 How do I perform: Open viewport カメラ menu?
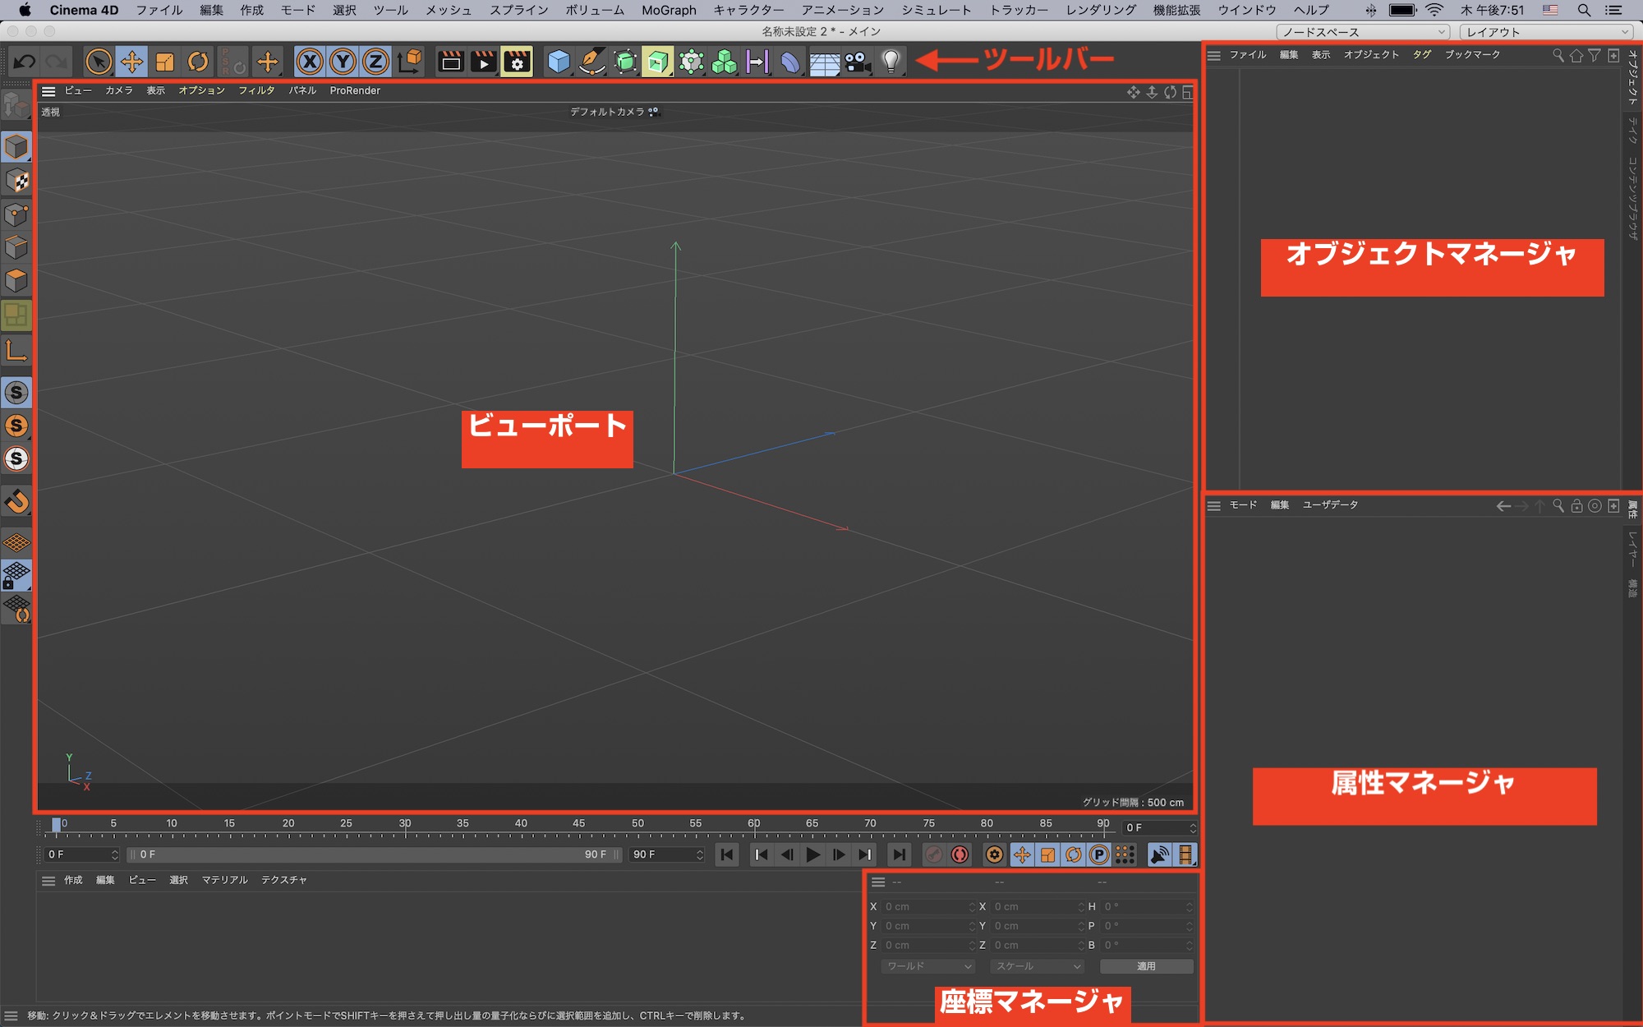click(118, 90)
